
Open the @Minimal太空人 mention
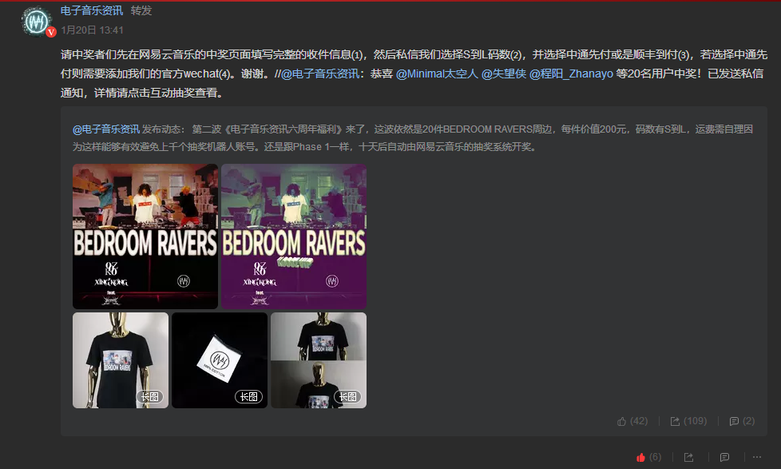pos(437,74)
